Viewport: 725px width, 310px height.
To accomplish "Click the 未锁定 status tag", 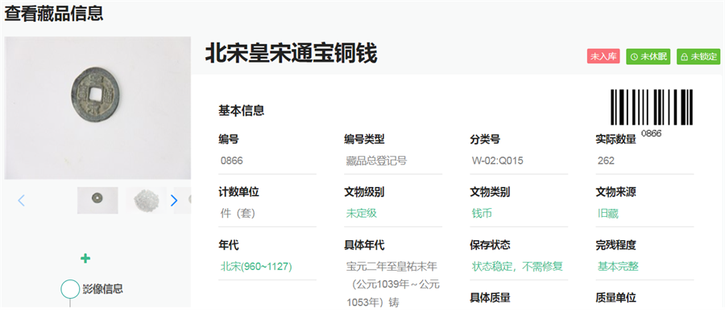I will 698,57.
